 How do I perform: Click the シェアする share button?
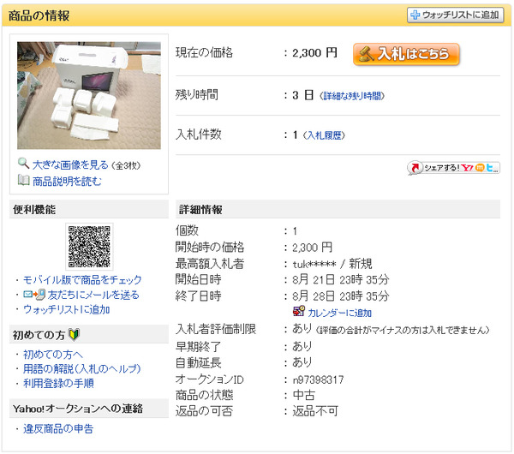454,168
